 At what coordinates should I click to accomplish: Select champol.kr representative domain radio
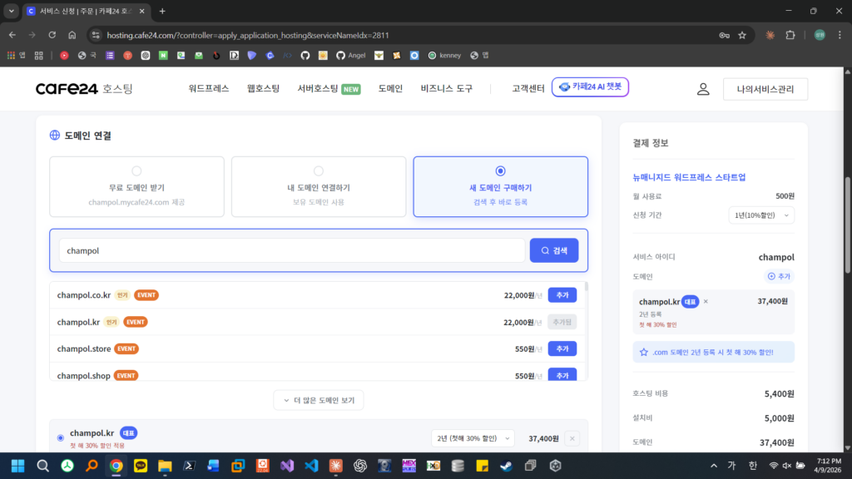[x=60, y=437]
